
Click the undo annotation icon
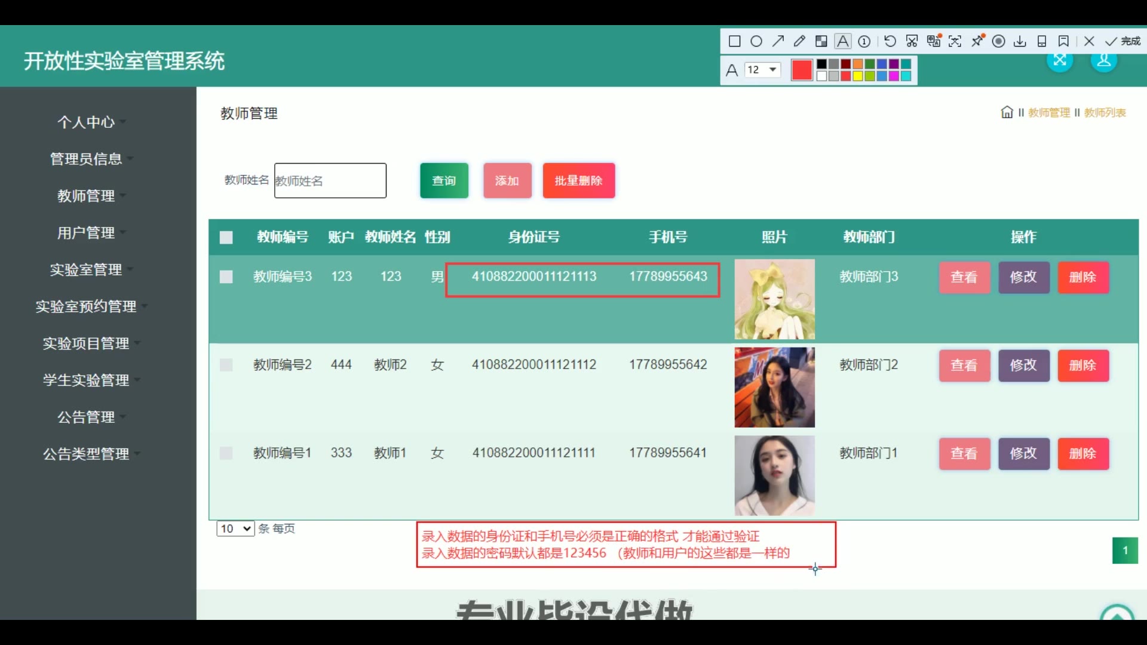890,41
